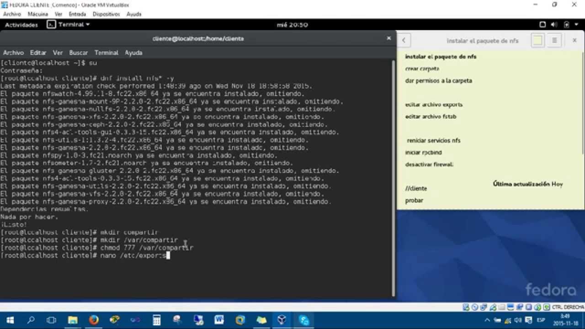
Task: Open Microsoft Word from the taskbar
Action: (219, 320)
